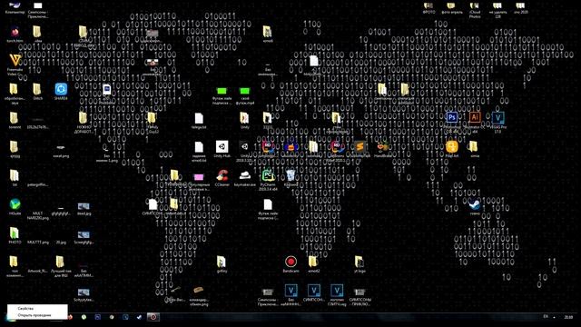Open the iCloud Photos folder shortcut
The width and height of the screenshot is (581, 327).
click(x=475, y=9)
